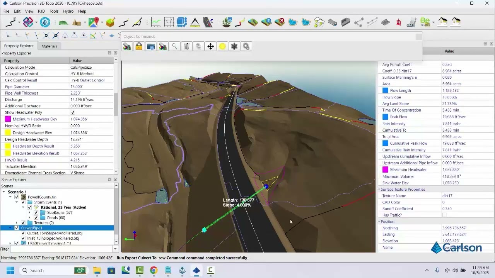Screen dimensions: 495x278
Task: Click the sand pile and block toolbar icon
Action: (77, 22)
